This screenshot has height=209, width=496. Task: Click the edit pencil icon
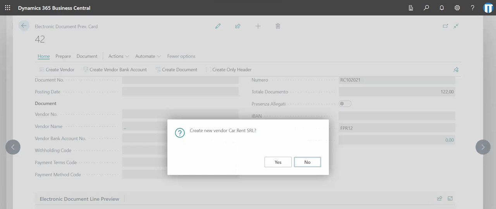[218, 26]
